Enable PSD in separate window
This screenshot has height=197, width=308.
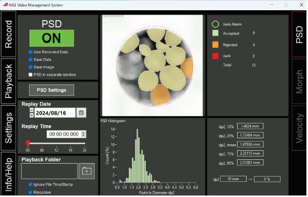tap(30, 75)
